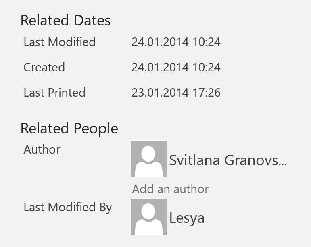Click the Last Modified label
311x247 pixels.
60,42
